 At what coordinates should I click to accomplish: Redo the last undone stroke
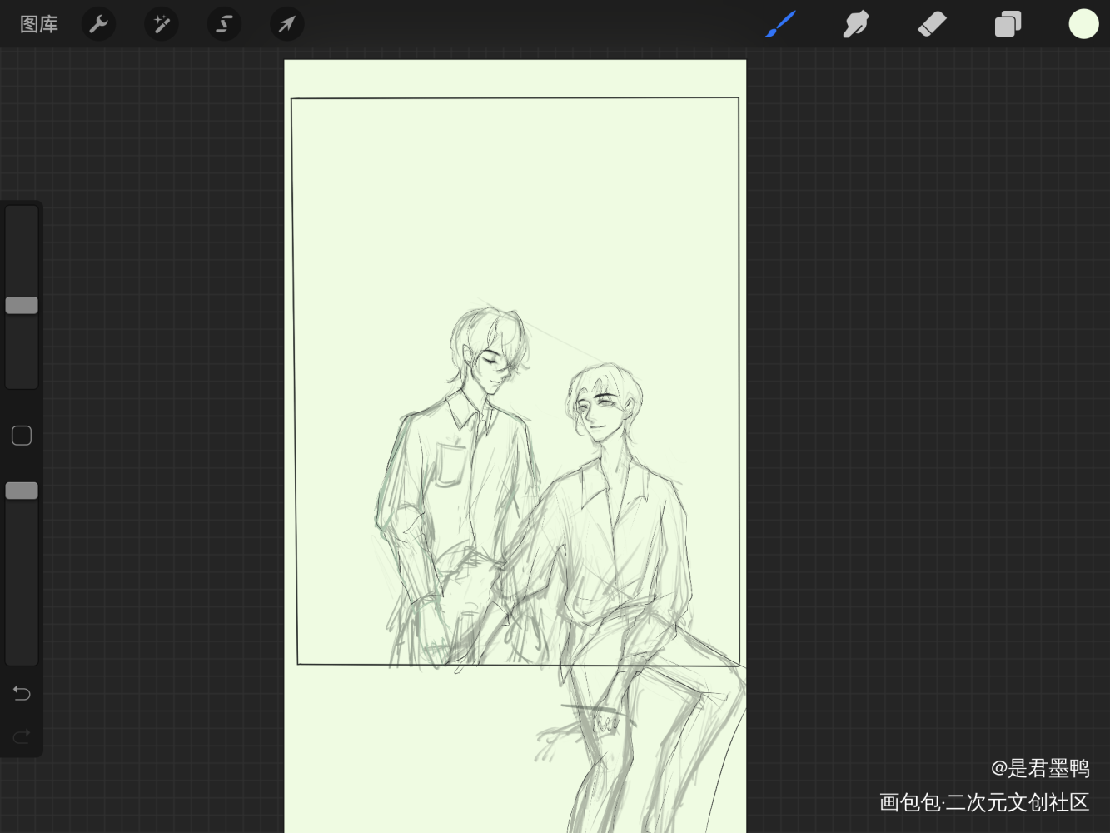(x=22, y=736)
